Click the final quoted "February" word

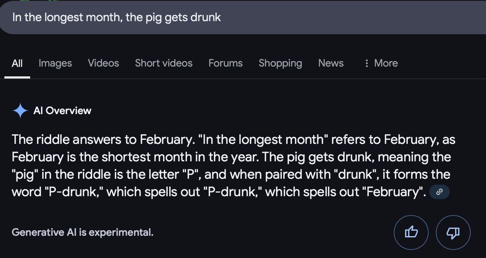click(394, 192)
